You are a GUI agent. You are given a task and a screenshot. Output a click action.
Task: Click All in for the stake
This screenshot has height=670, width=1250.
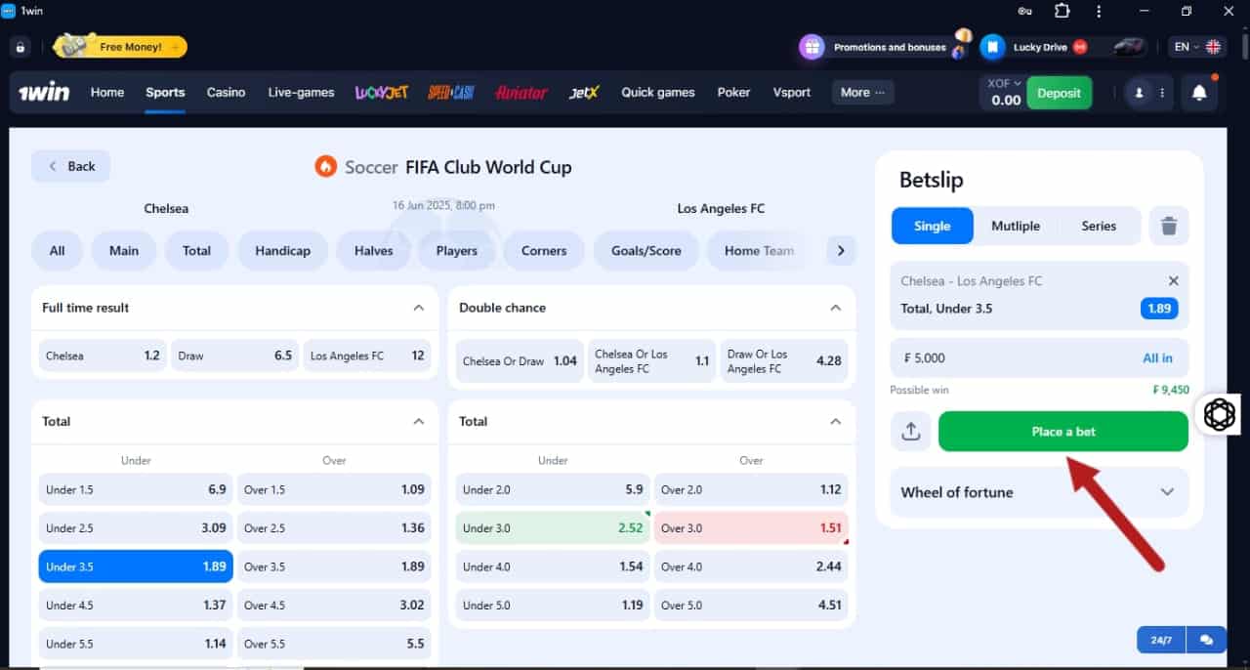coord(1158,358)
